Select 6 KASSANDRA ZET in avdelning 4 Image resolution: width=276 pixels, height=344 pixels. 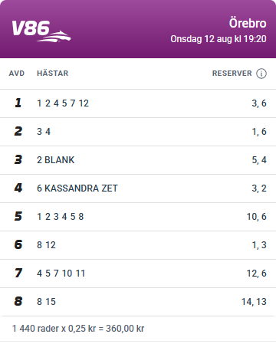click(x=77, y=188)
